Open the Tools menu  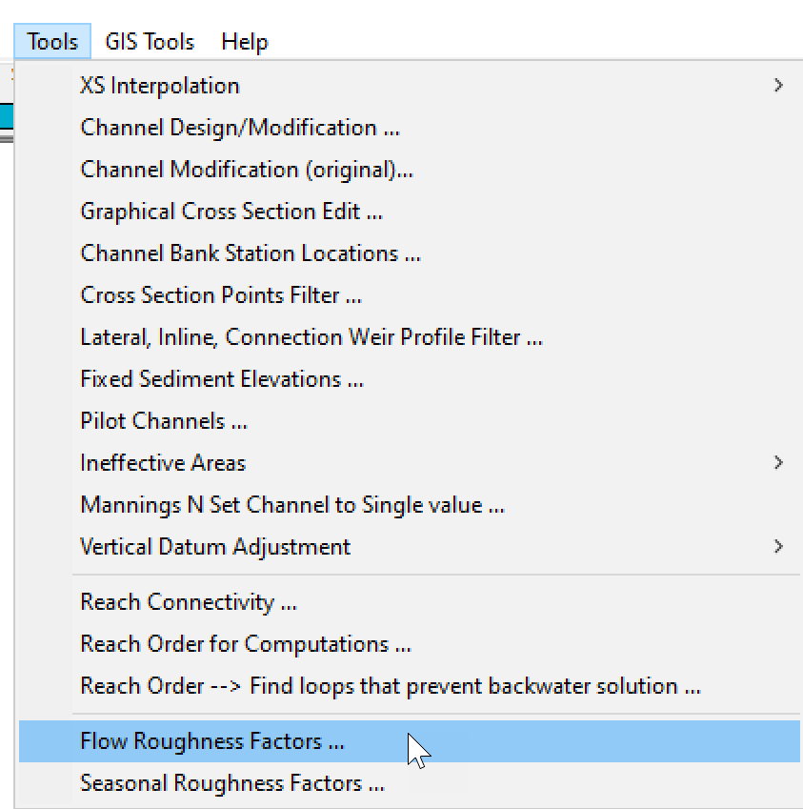52,42
